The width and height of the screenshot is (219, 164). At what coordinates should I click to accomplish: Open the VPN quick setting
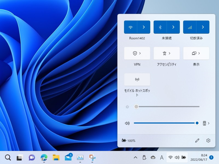pos(137,53)
